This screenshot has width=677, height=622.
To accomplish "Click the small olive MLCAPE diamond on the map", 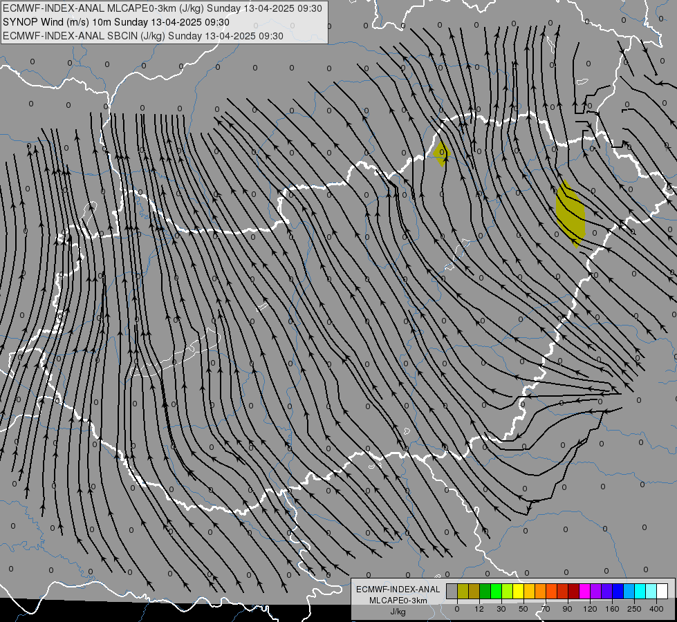I will pos(442,153).
